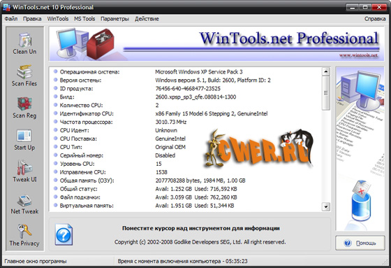Launch the Scan Files tool
Image resolution: width=391 pixels, height=268 pixels.
point(24,76)
